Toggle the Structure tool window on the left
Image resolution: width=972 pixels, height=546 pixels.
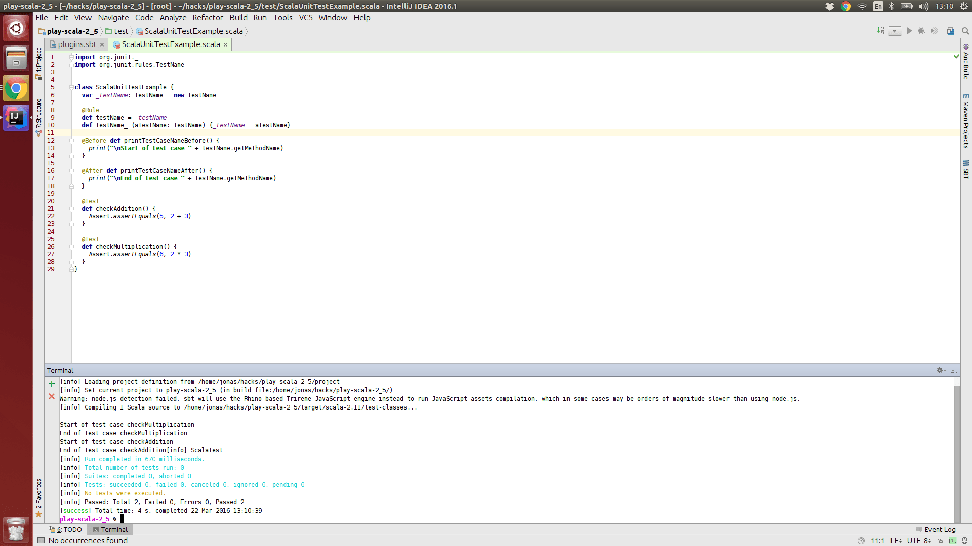coord(39,114)
